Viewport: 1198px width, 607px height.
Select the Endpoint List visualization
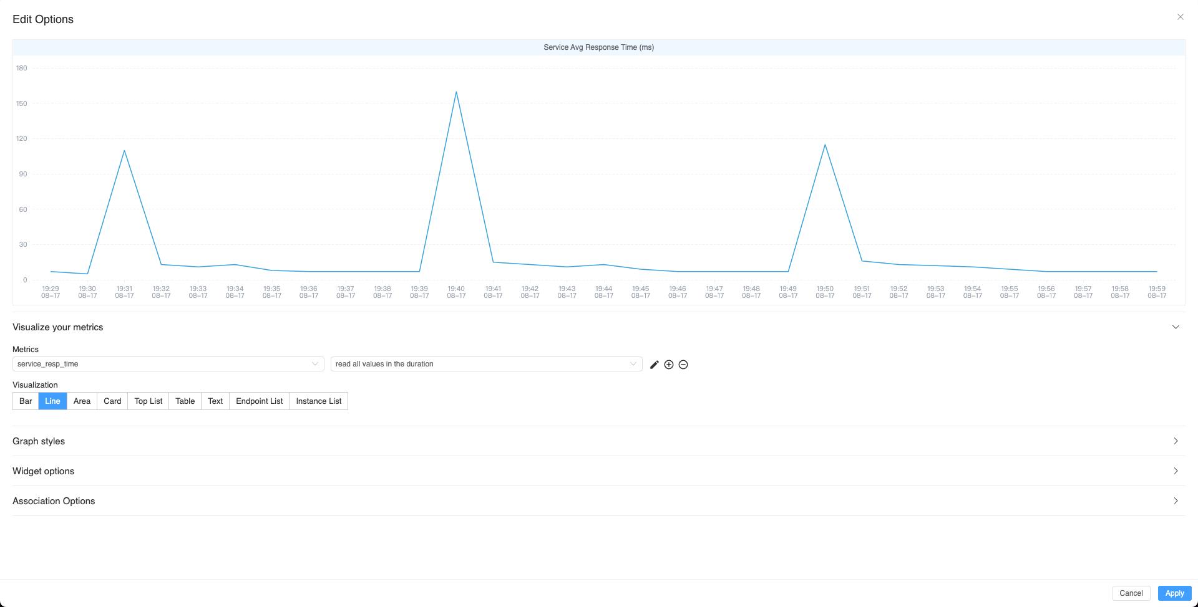click(260, 401)
